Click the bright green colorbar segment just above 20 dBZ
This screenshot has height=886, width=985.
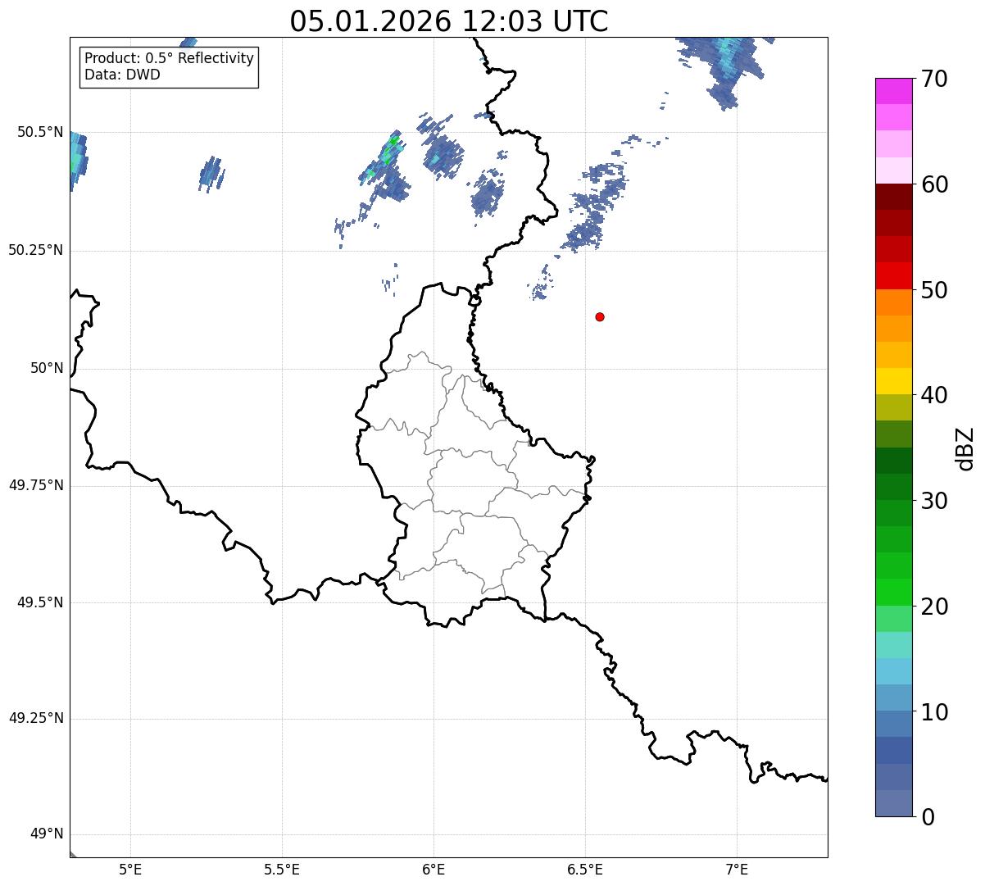(893, 593)
